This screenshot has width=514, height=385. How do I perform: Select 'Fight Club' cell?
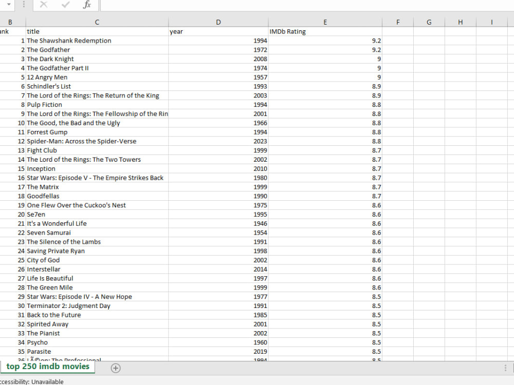(97, 150)
